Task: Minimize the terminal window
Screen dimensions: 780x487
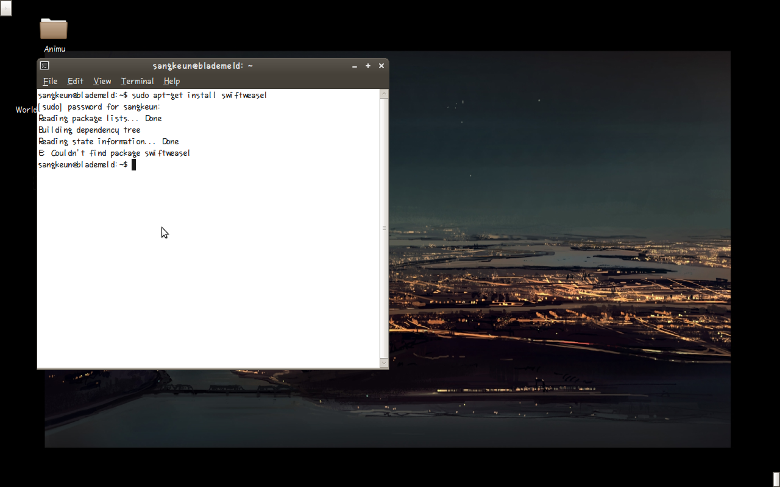Action: [355, 66]
